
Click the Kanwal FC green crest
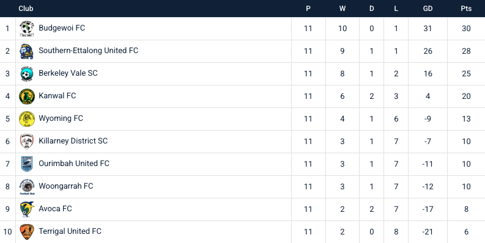26,96
